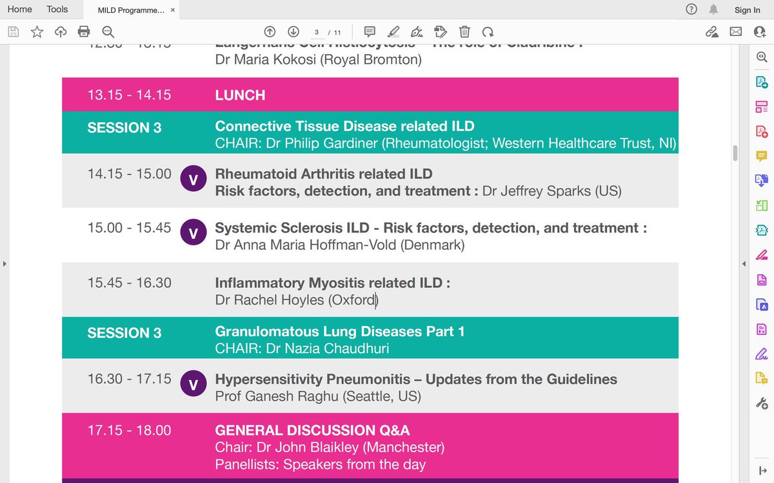Image resolution: width=774 pixels, height=483 pixels.
Task: Share a link to this file
Action: point(712,32)
